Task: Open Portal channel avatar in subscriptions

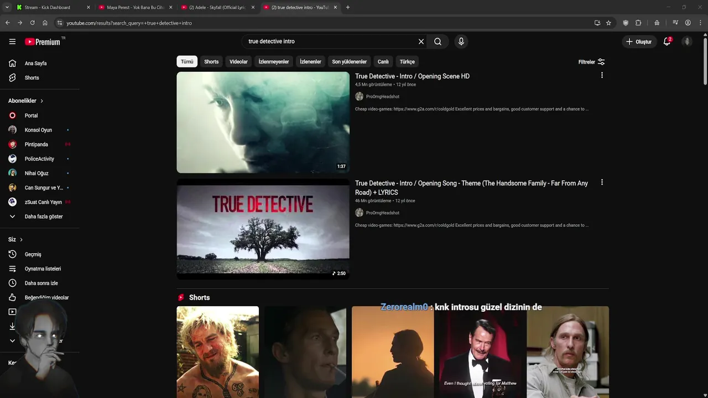Action: click(12, 116)
